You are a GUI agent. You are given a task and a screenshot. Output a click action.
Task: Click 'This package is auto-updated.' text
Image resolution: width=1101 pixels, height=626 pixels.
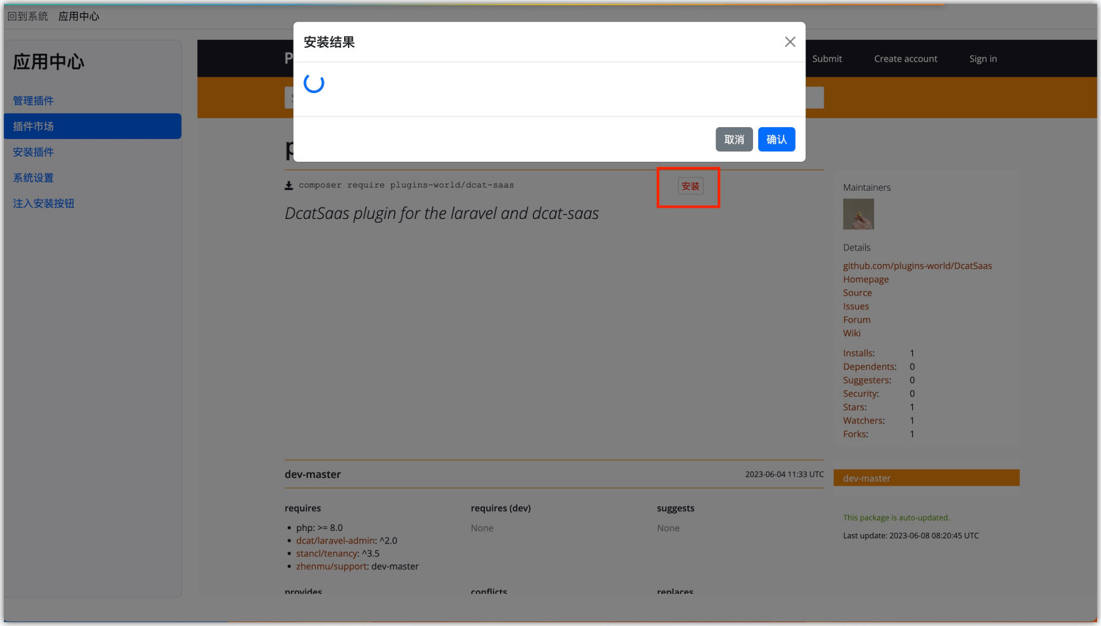896,517
